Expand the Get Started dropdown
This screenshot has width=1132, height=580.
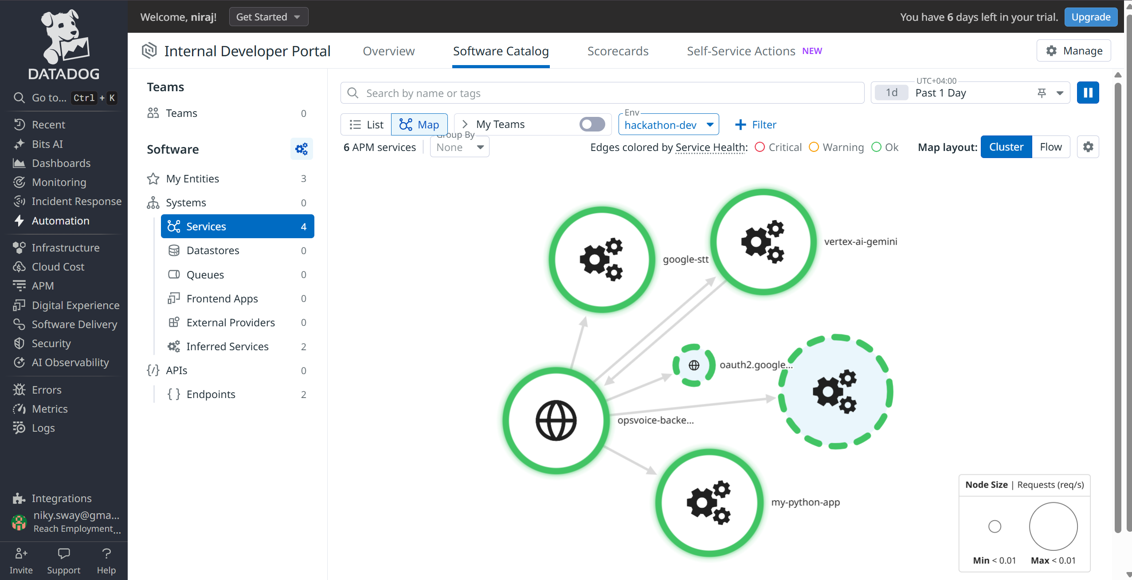coord(268,17)
